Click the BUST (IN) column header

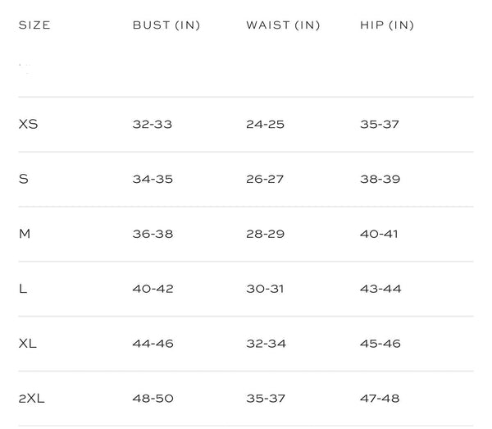tap(166, 25)
